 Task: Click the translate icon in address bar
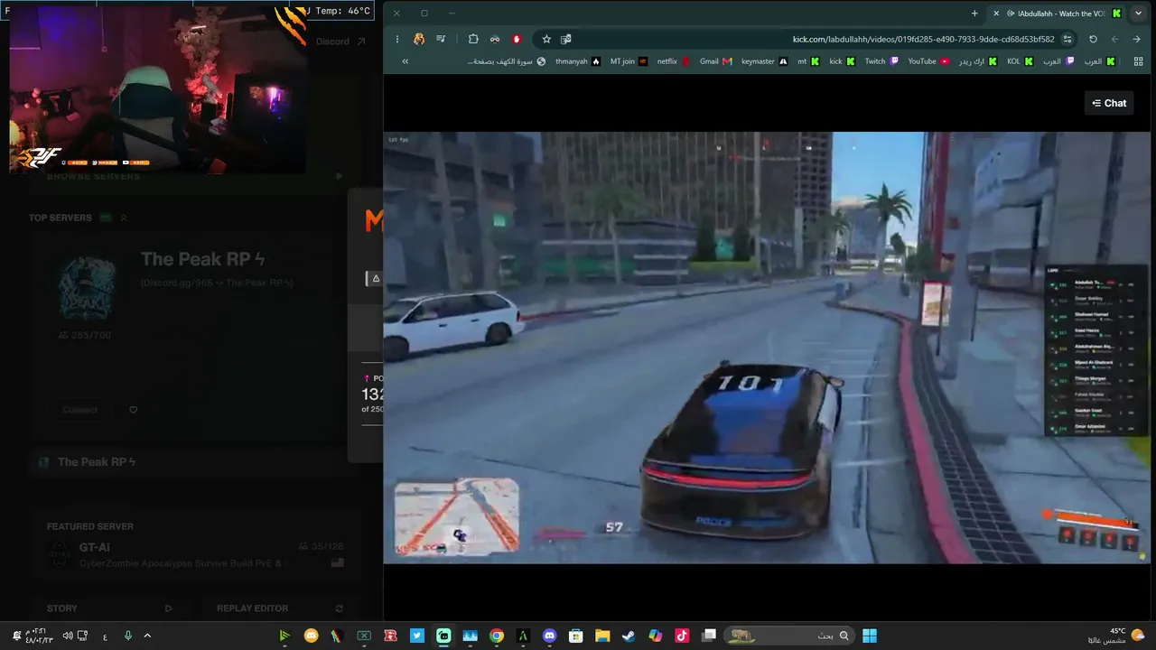click(566, 40)
